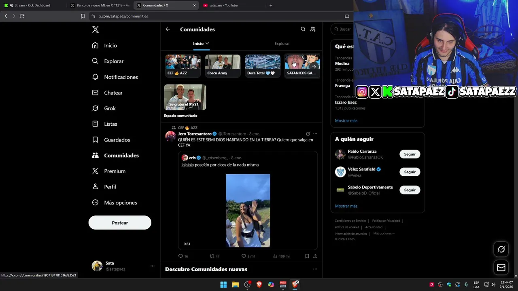Viewport: 518px width, 291px height.
Task: Expand the Inicio tab dropdown chevron
Action: point(207,43)
